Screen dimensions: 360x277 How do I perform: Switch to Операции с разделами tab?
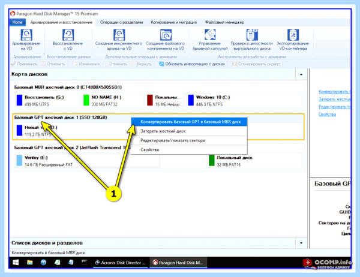coord(121,22)
